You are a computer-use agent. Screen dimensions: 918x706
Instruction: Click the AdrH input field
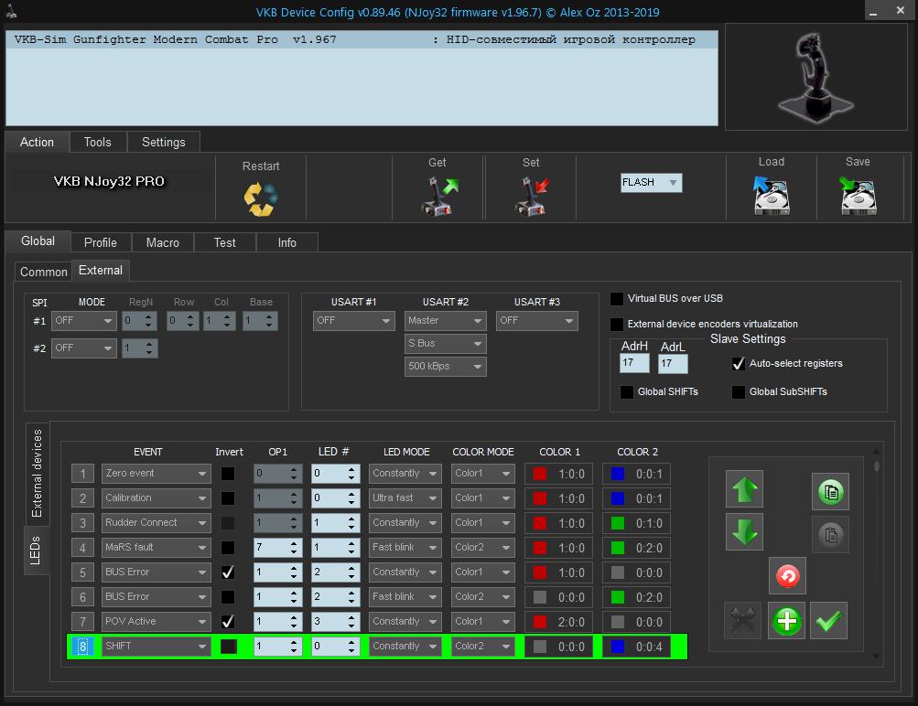click(634, 363)
